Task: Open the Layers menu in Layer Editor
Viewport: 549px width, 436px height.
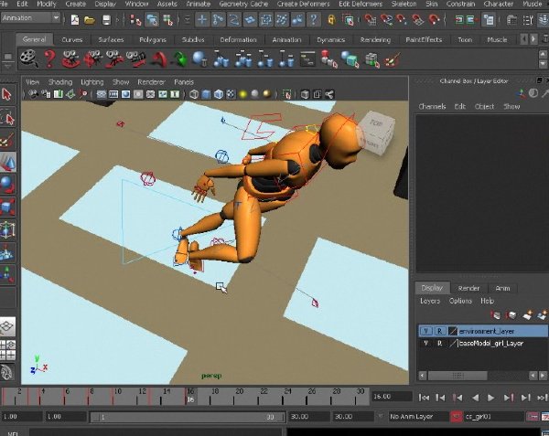Action: (x=430, y=301)
